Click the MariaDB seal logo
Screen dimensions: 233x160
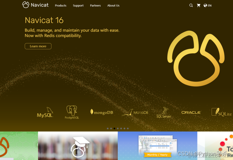coord(135,112)
